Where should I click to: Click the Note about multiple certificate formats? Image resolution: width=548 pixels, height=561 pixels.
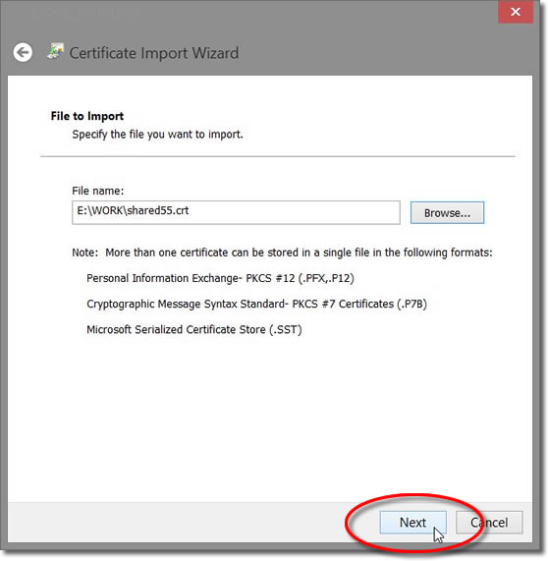pyautogui.click(x=282, y=252)
